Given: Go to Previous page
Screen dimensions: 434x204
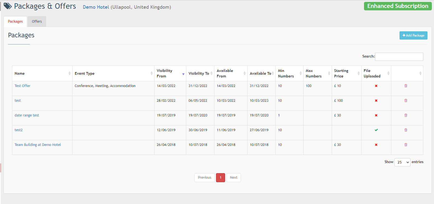Looking at the screenshot, I should (205, 178).
